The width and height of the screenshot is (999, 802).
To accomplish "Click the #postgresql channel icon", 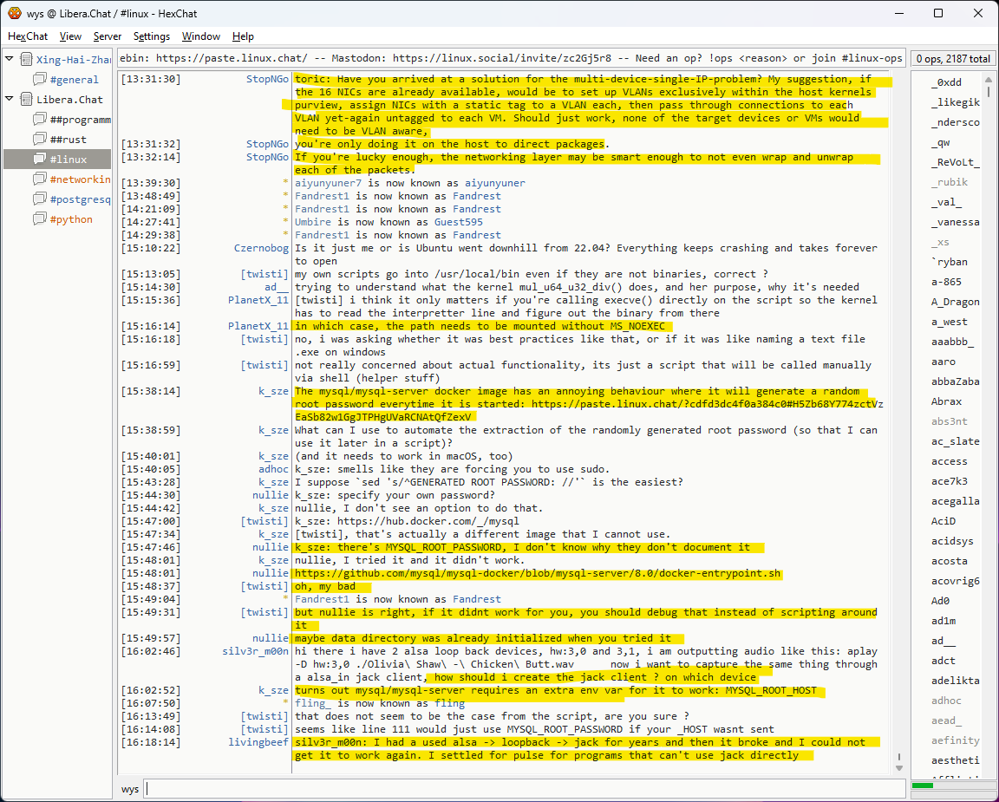I will [39, 199].
